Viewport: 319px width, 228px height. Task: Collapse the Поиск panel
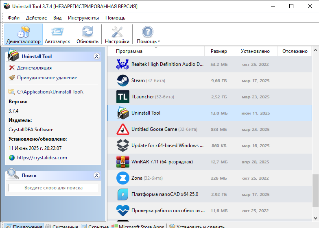(97, 176)
